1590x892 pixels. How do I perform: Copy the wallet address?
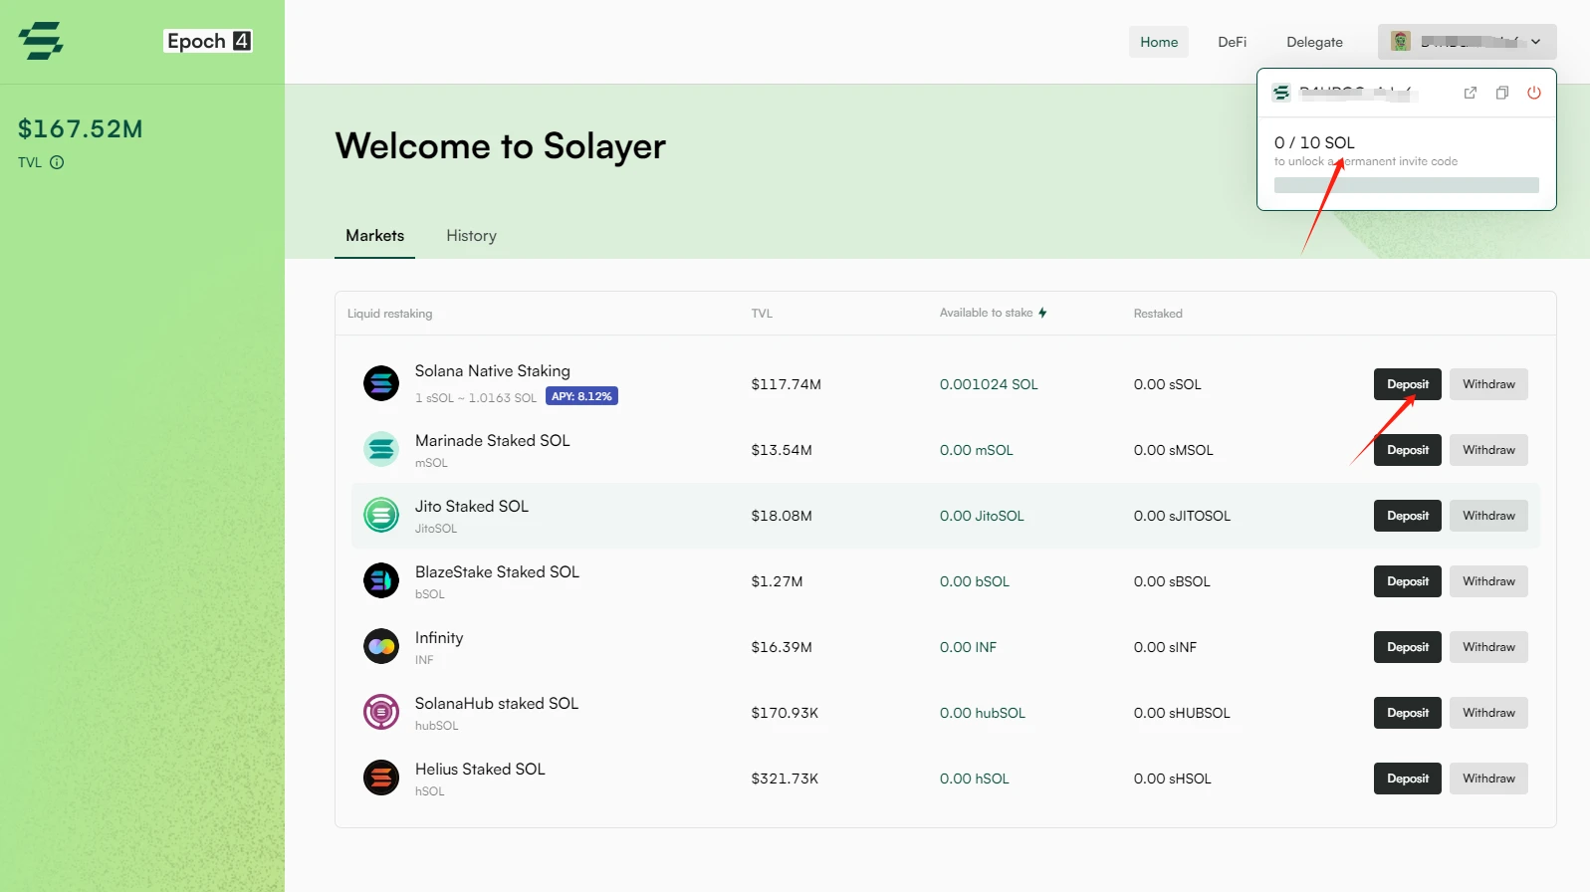point(1501,93)
